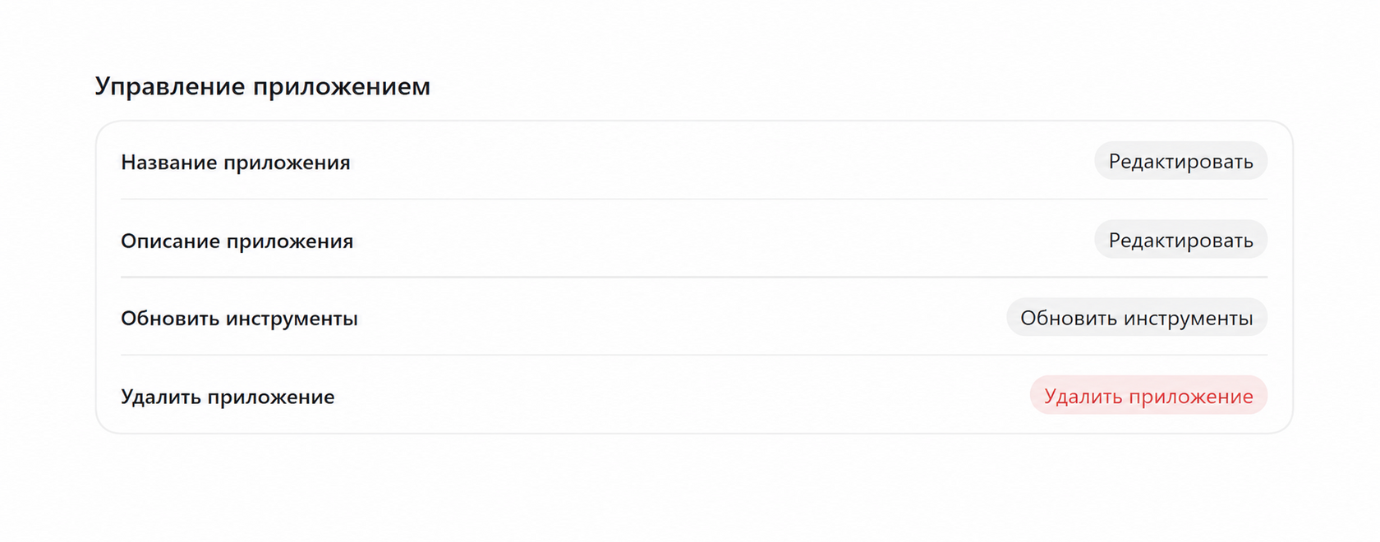Click the black Удалить приложение row label
1380x542 pixels.
click(x=228, y=397)
